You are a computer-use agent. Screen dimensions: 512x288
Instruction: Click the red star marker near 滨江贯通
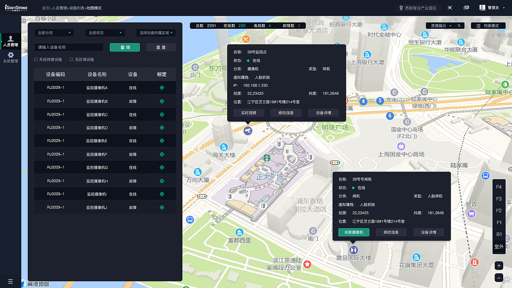(307, 264)
